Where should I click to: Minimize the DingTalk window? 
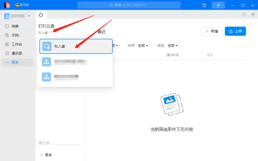pyautogui.click(x=233, y=5)
